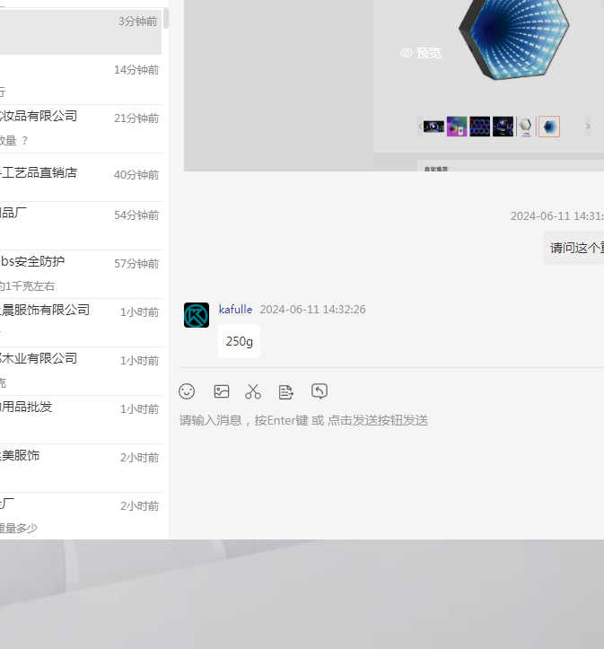Show next thumbnails with right chevron
This screenshot has width=604, height=649.
point(588,127)
